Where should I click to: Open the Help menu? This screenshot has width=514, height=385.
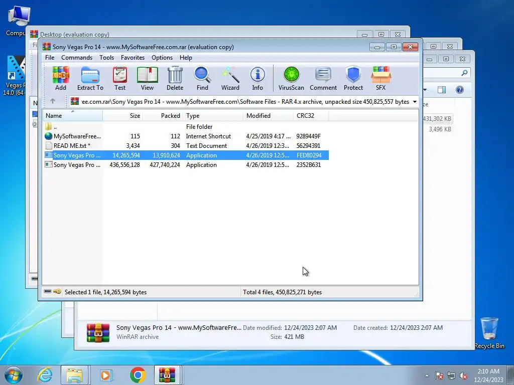[186, 58]
